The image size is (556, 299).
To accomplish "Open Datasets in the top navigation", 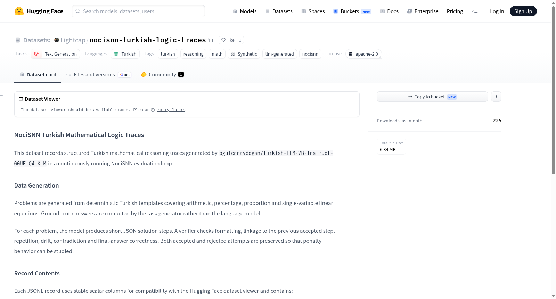I will [279, 11].
